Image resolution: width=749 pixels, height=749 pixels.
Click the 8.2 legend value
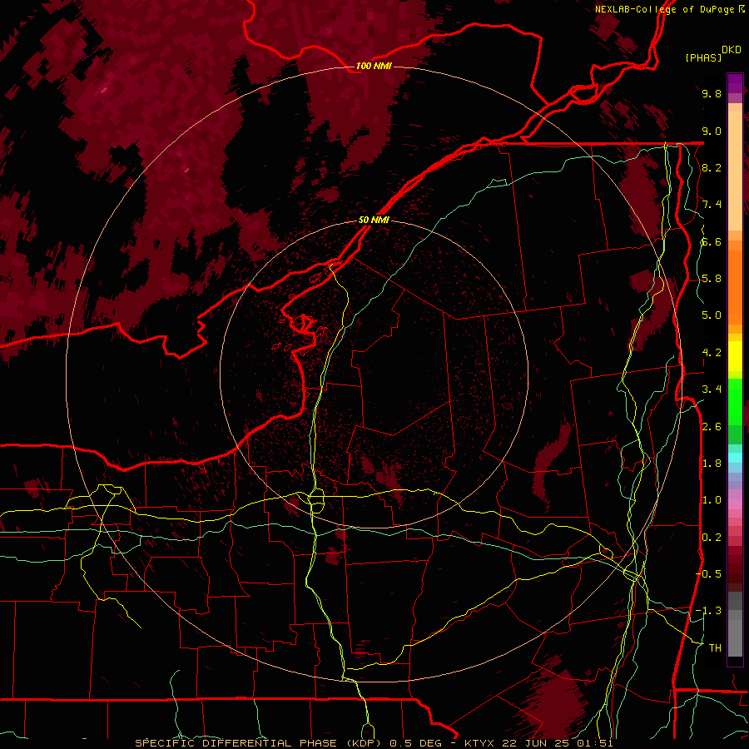(712, 167)
